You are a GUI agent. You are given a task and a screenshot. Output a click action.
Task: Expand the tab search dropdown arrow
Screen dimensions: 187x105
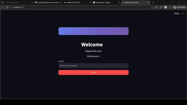point(2,3)
